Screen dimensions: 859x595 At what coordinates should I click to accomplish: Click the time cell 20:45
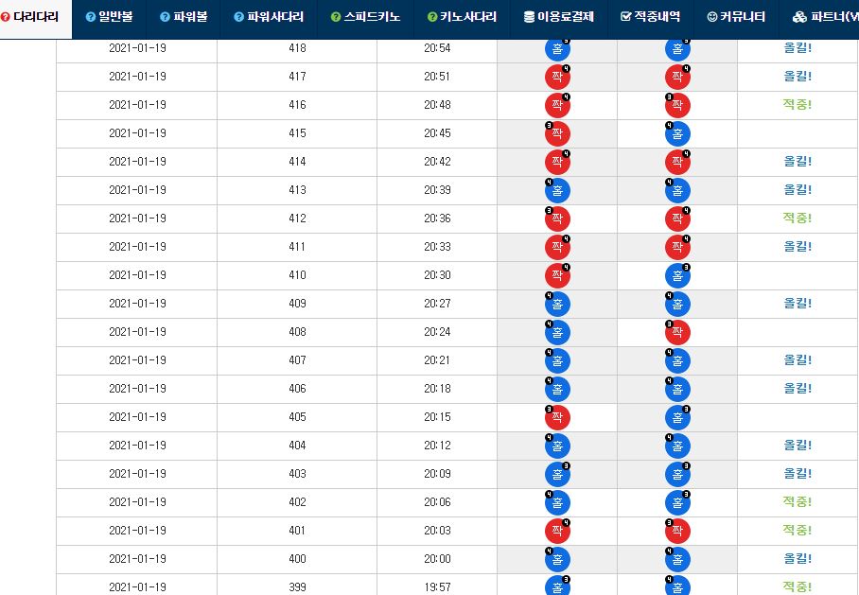437,133
